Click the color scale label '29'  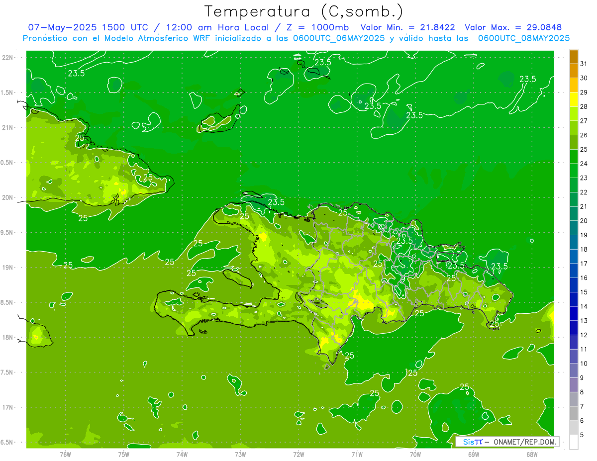point(584,92)
